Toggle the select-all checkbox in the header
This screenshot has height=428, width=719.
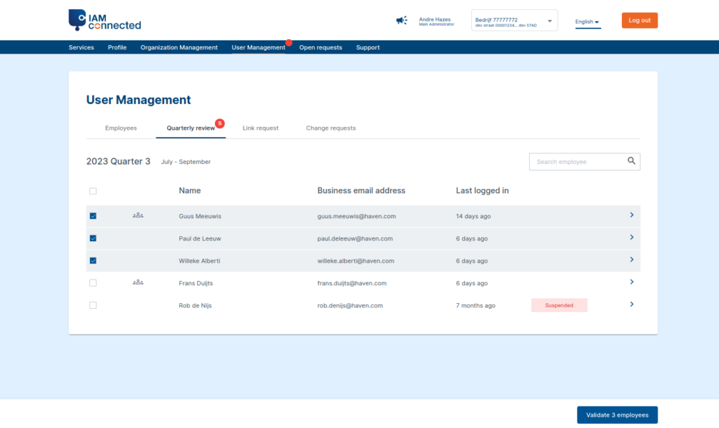pyautogui.click(x=93, y=190)
